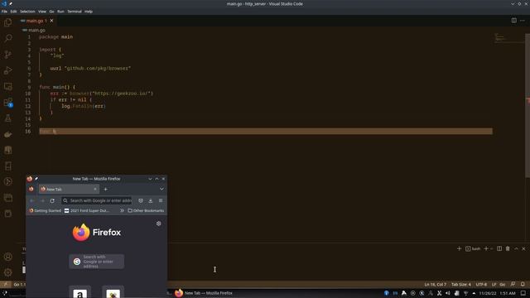Open the Explorer view in activity bar
The image size is (530, 298).
pos(7,22)
